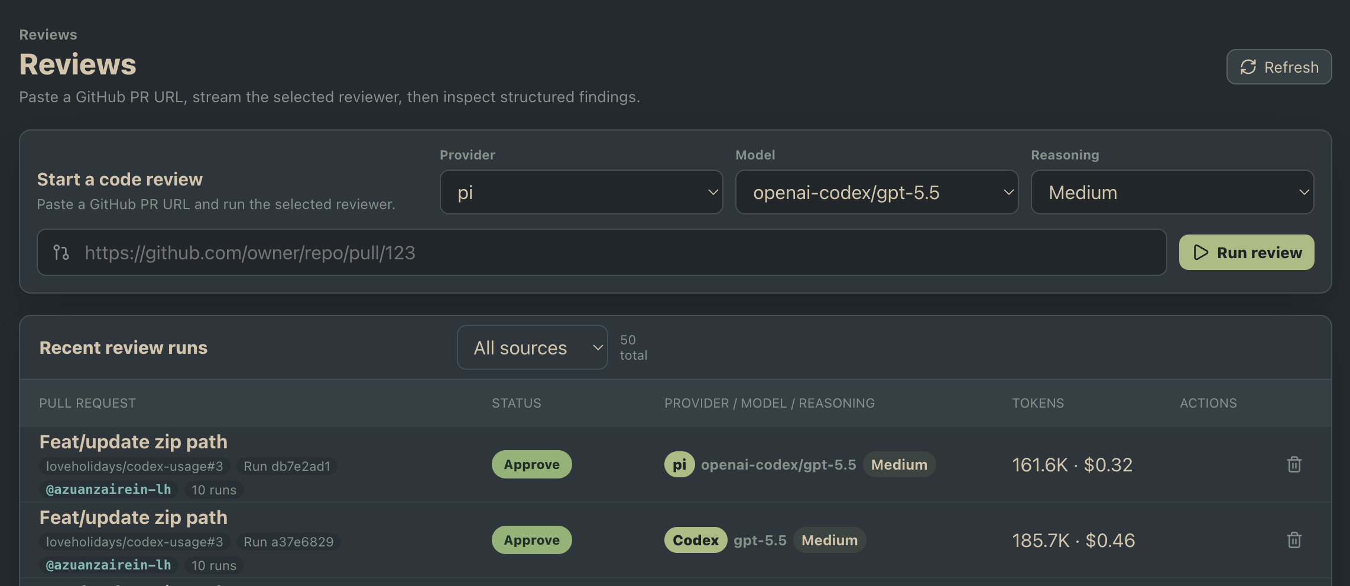Screen dimensions: 1350x586
Task: Focus the GitHub PR URL input field
Action: pos(602,252)
